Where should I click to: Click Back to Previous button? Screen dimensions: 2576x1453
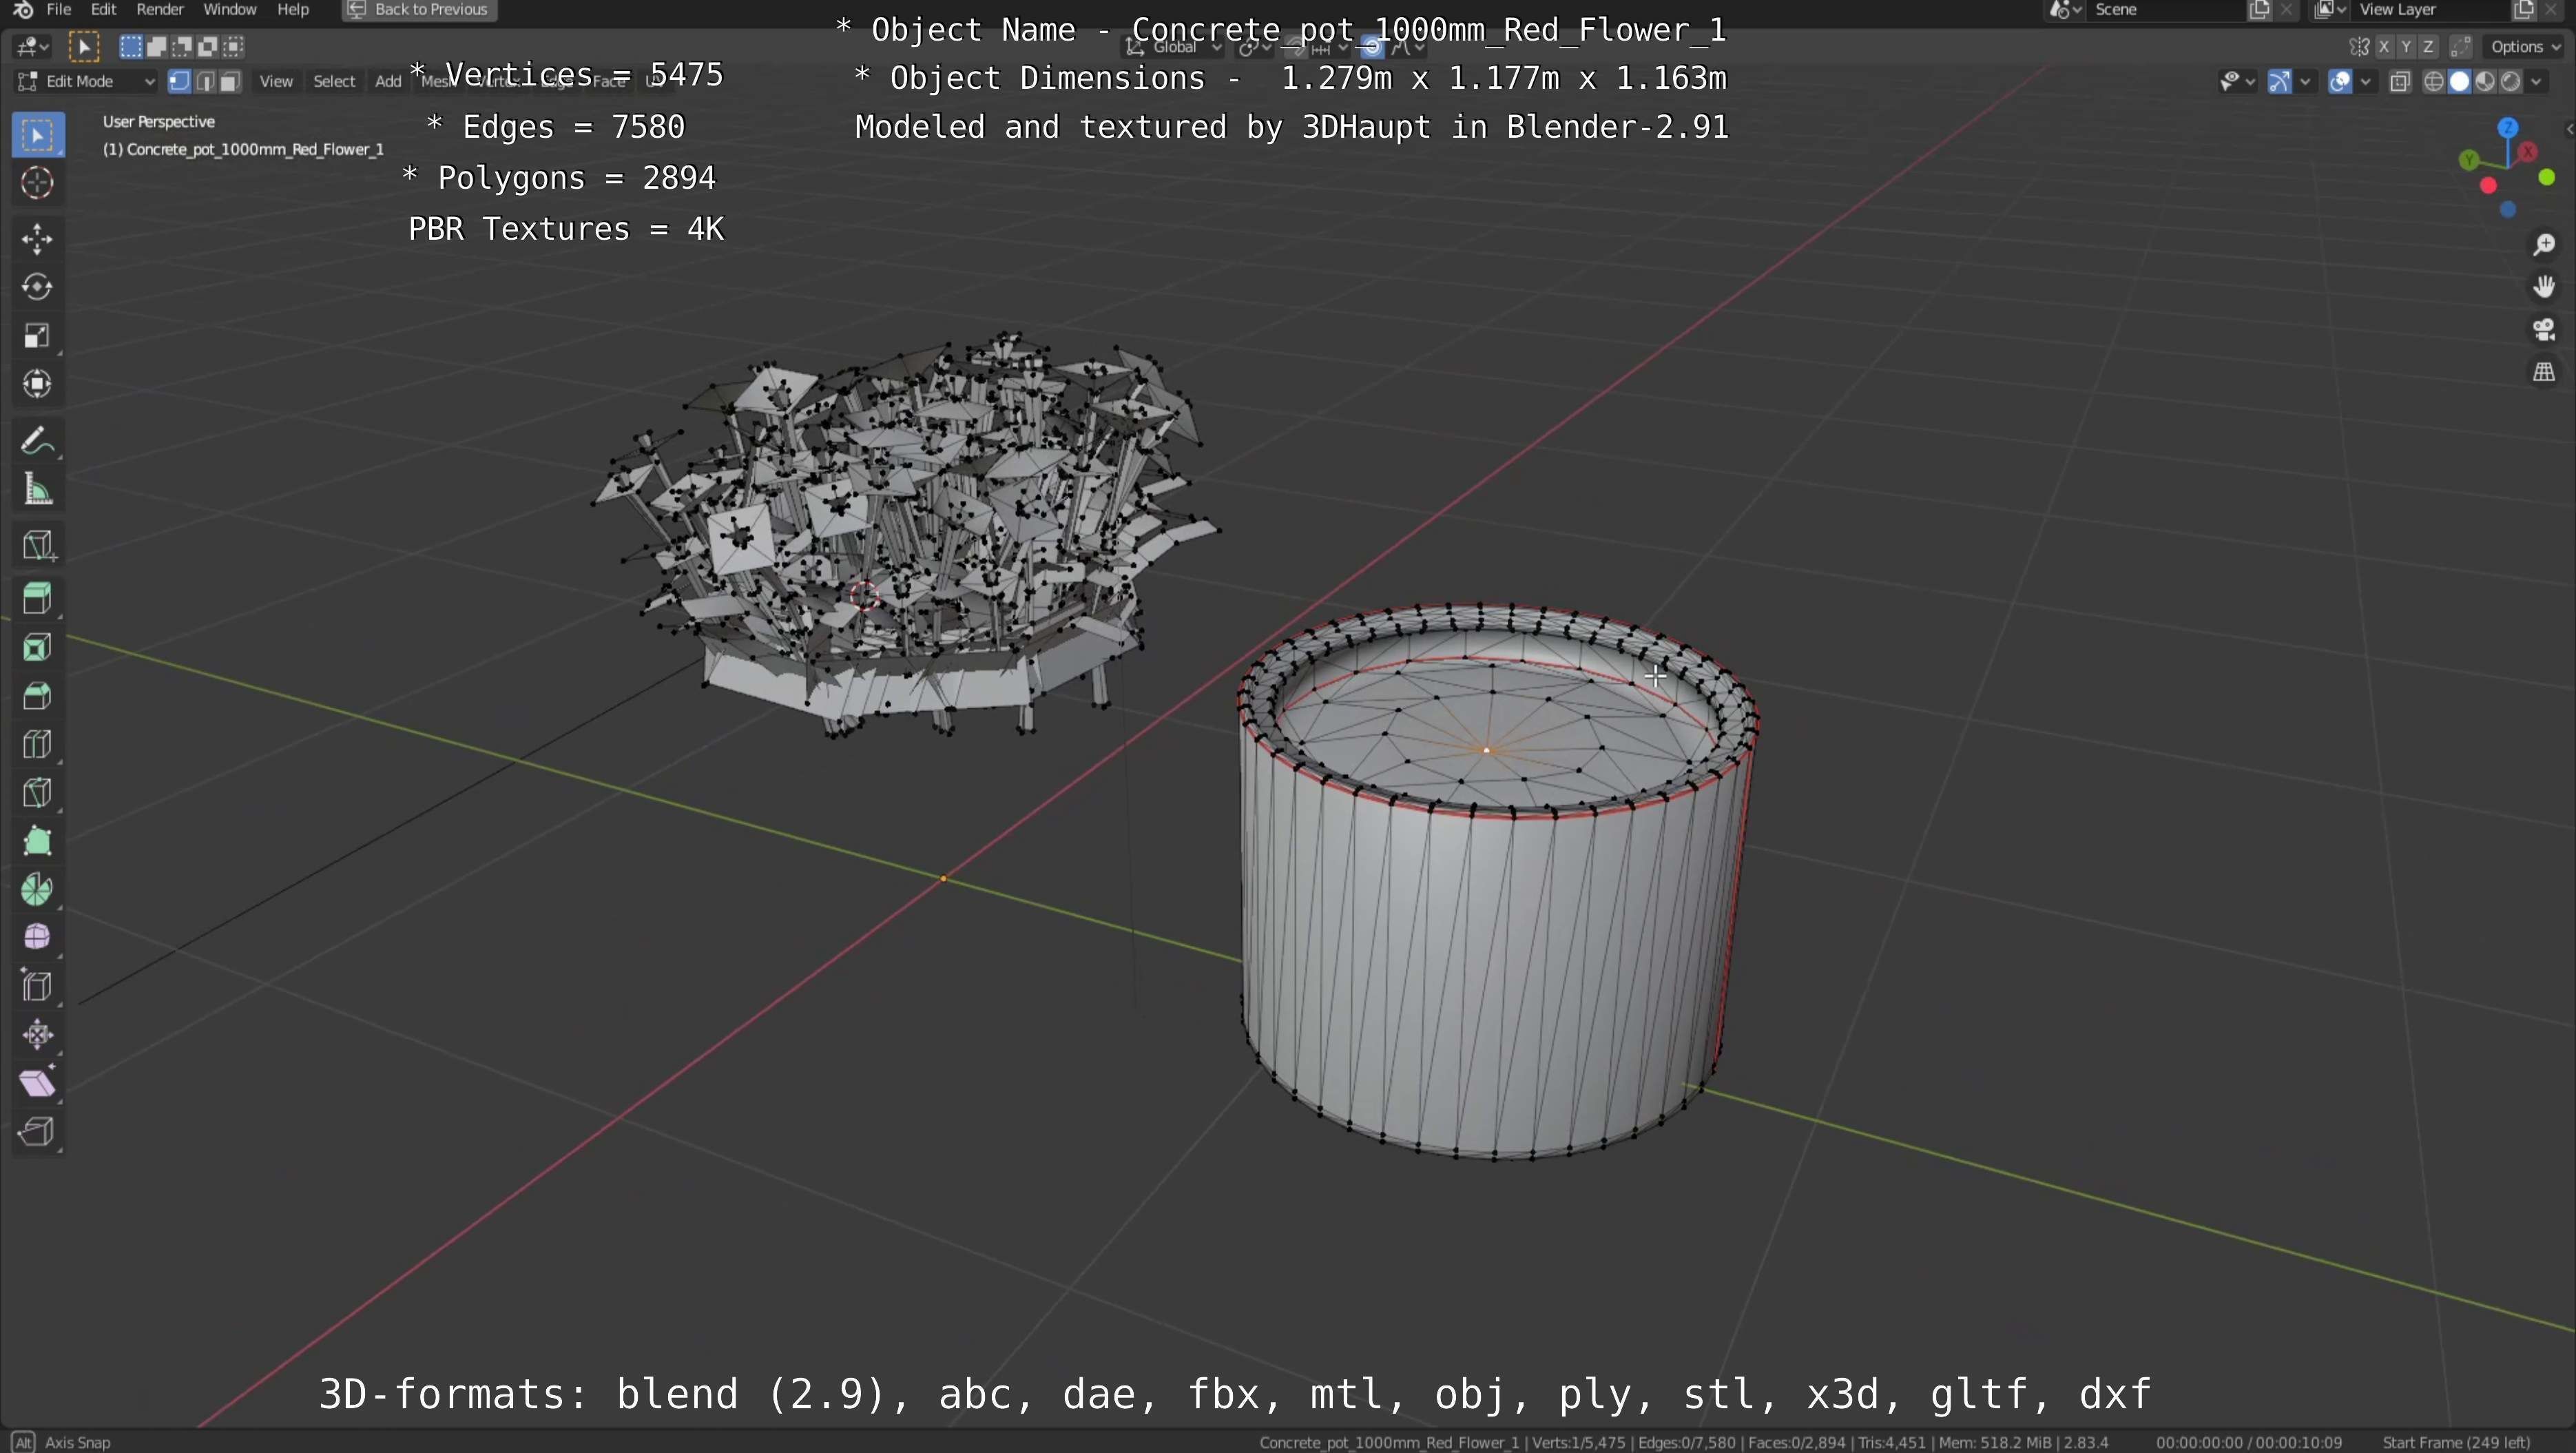point(420,10)
